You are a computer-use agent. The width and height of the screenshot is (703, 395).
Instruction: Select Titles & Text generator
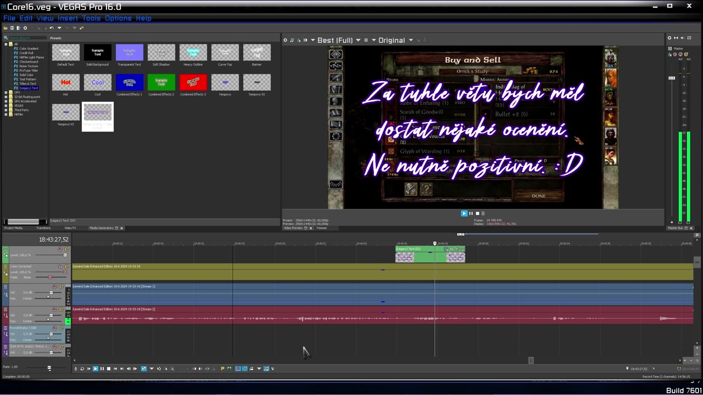pos(27,84)
